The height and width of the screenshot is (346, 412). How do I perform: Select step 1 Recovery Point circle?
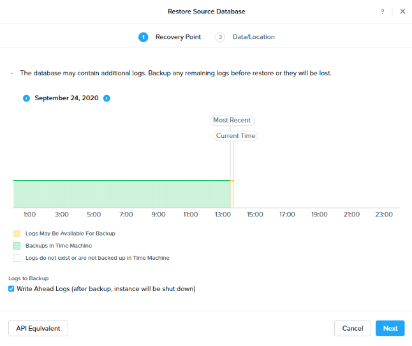pos(143,37)
